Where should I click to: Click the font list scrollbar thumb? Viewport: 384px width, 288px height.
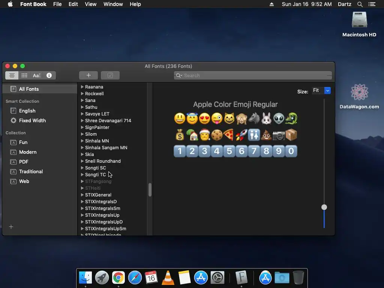(x=150, y=190)
